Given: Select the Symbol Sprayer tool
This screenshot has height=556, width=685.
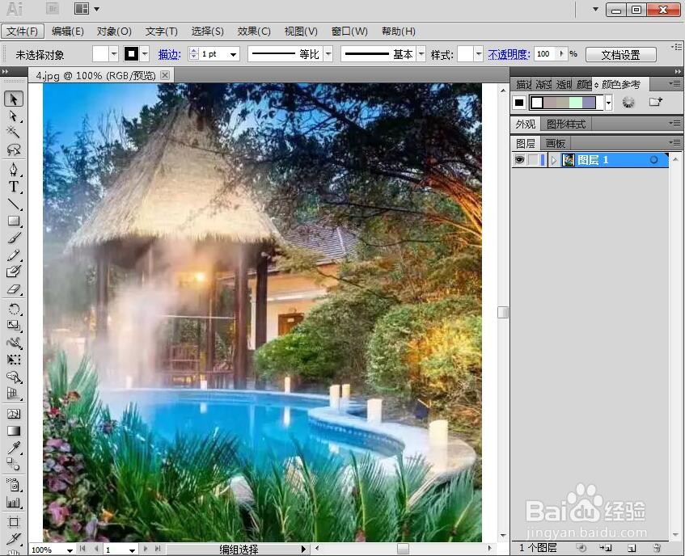Looking at the screenshot, I should pyautogui.click(x=14, y=485).
